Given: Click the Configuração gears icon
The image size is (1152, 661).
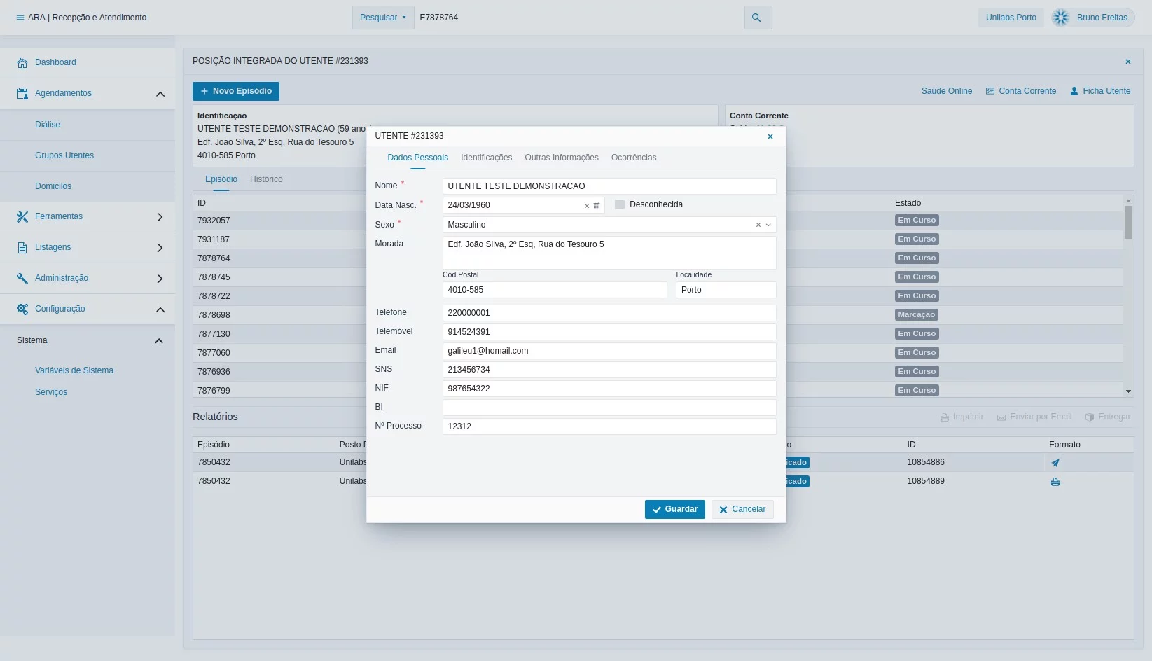Looking at the screenshot, I should [22, 309].
